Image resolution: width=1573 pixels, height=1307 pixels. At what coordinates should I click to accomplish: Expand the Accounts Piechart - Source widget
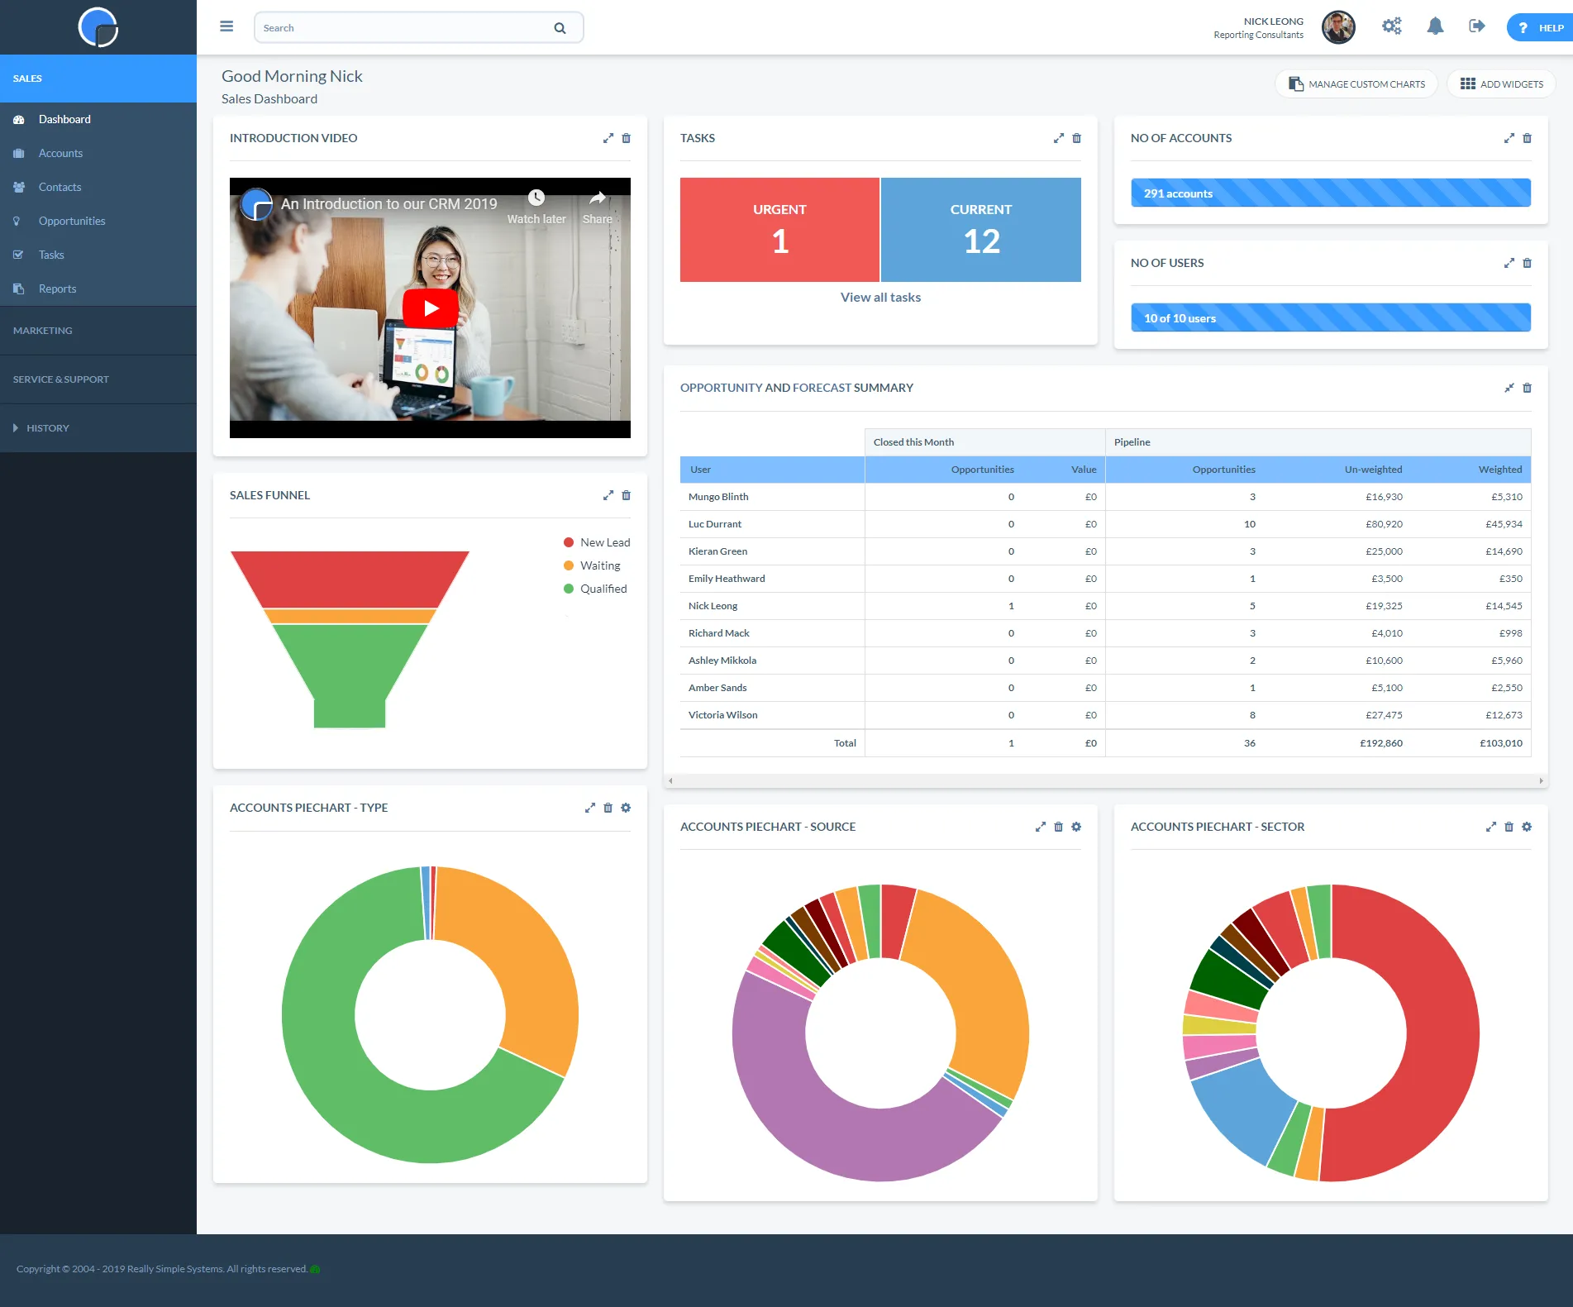1041,827
